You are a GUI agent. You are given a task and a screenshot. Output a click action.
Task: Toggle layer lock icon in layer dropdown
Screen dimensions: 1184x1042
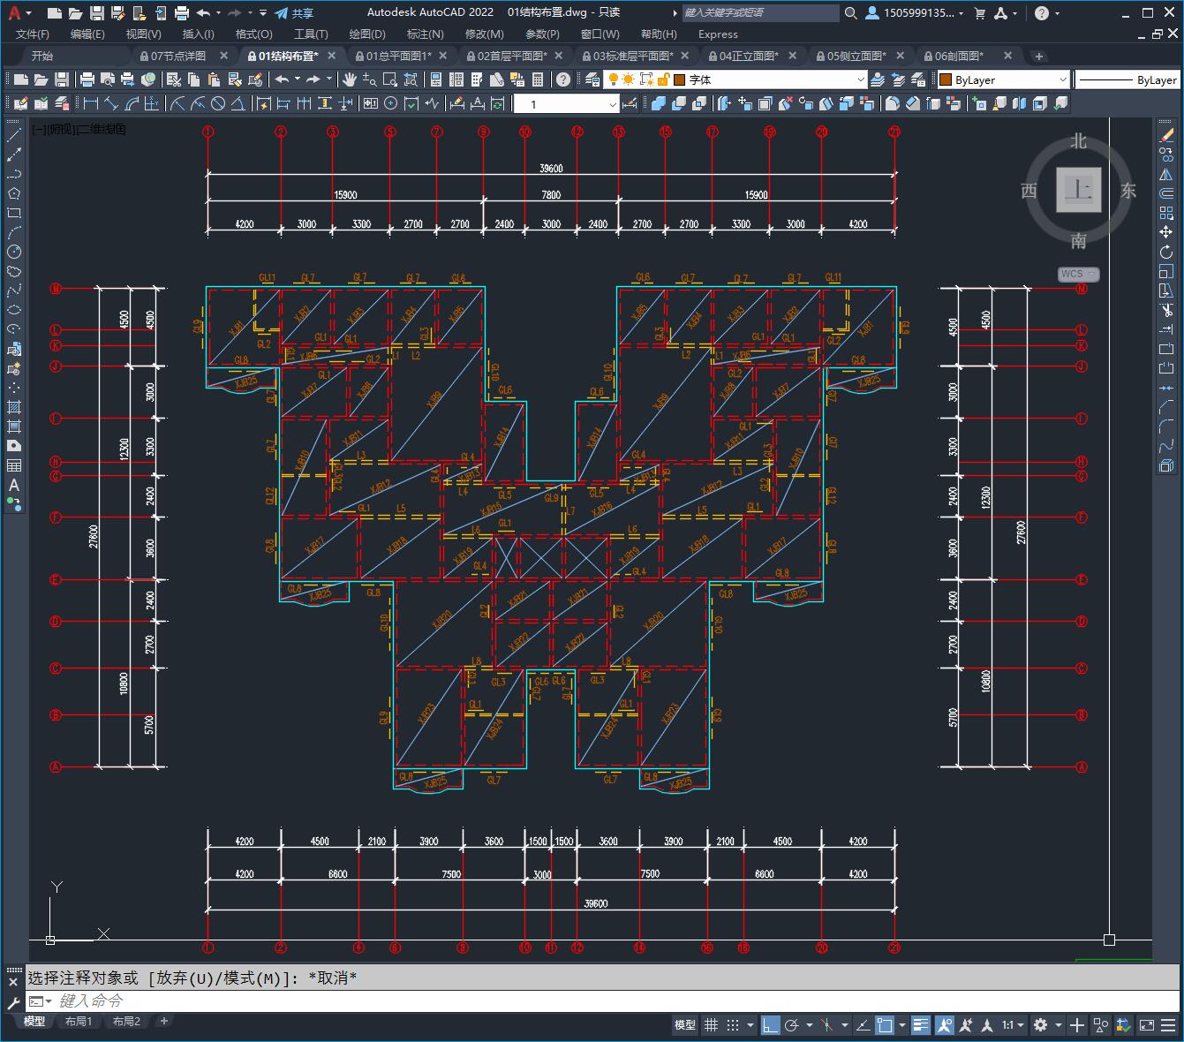(x=662, y=79)
